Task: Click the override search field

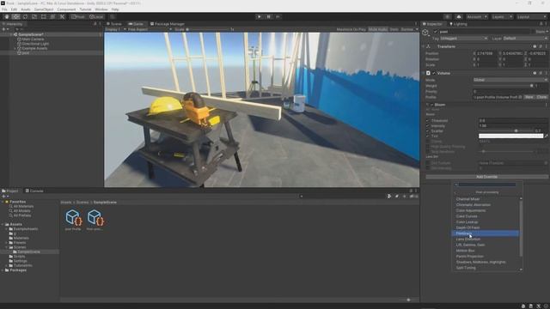Action: click(x=486, y=185)
